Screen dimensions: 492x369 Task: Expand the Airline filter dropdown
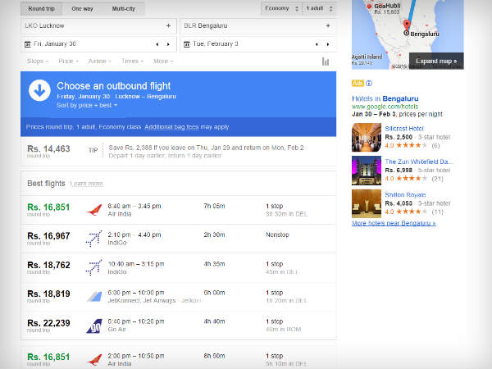(98, 61)
